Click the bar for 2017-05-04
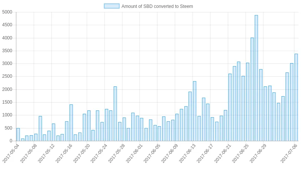 (x=18, y=134)
